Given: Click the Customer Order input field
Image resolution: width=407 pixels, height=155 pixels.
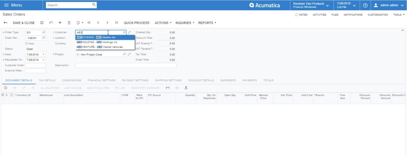Looking at the screenshot, I should (x=35, y=65).
